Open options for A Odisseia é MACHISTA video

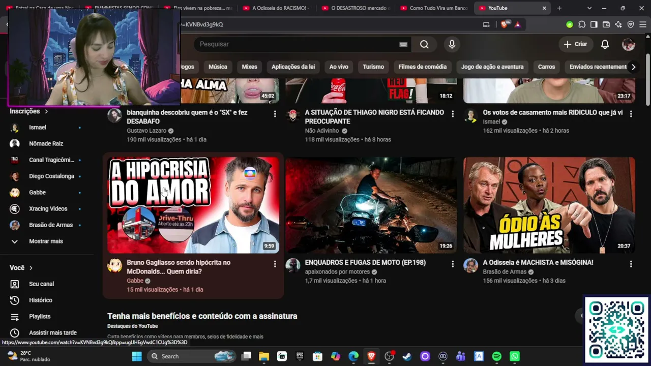pyautogui.click(x=631, y=264)
